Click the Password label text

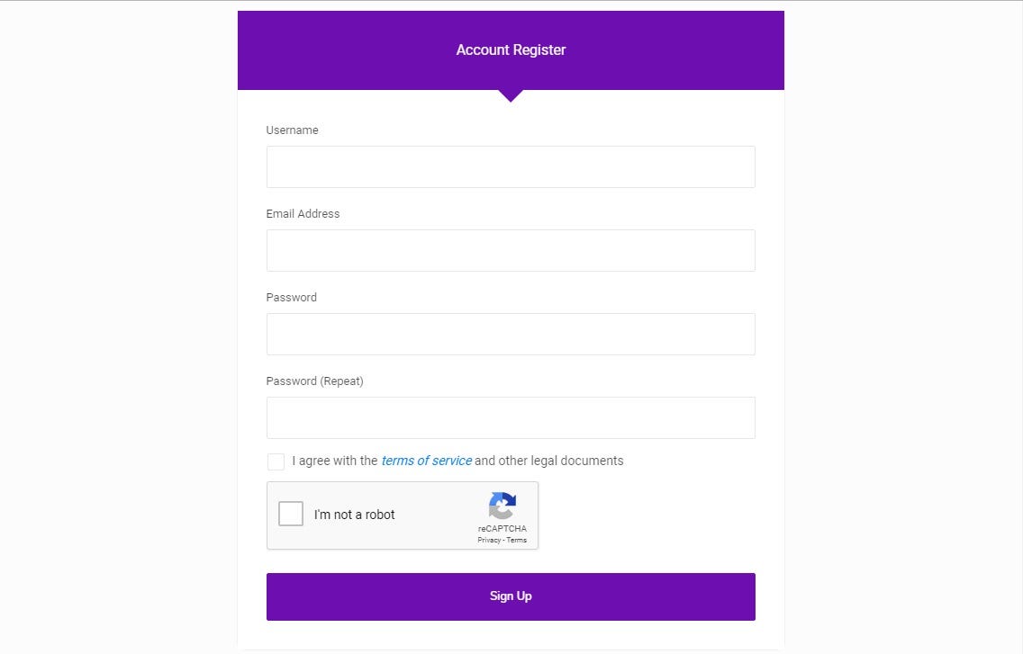click(291, 297)
